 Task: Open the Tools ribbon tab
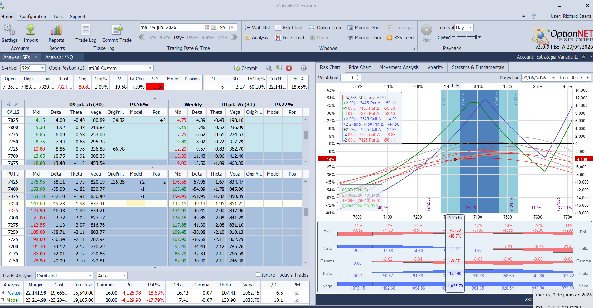58,16
